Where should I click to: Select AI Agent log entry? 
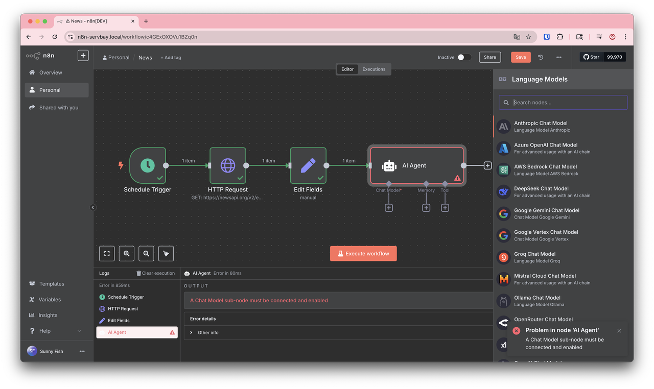tap(137, 332)
